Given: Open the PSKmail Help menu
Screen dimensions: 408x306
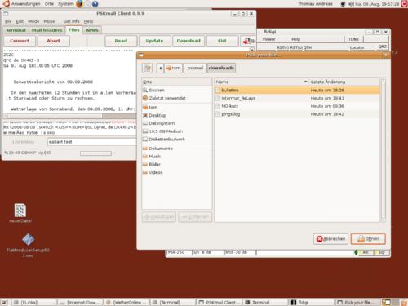Looking at the screenshot, I should click(x=88, y=21).
